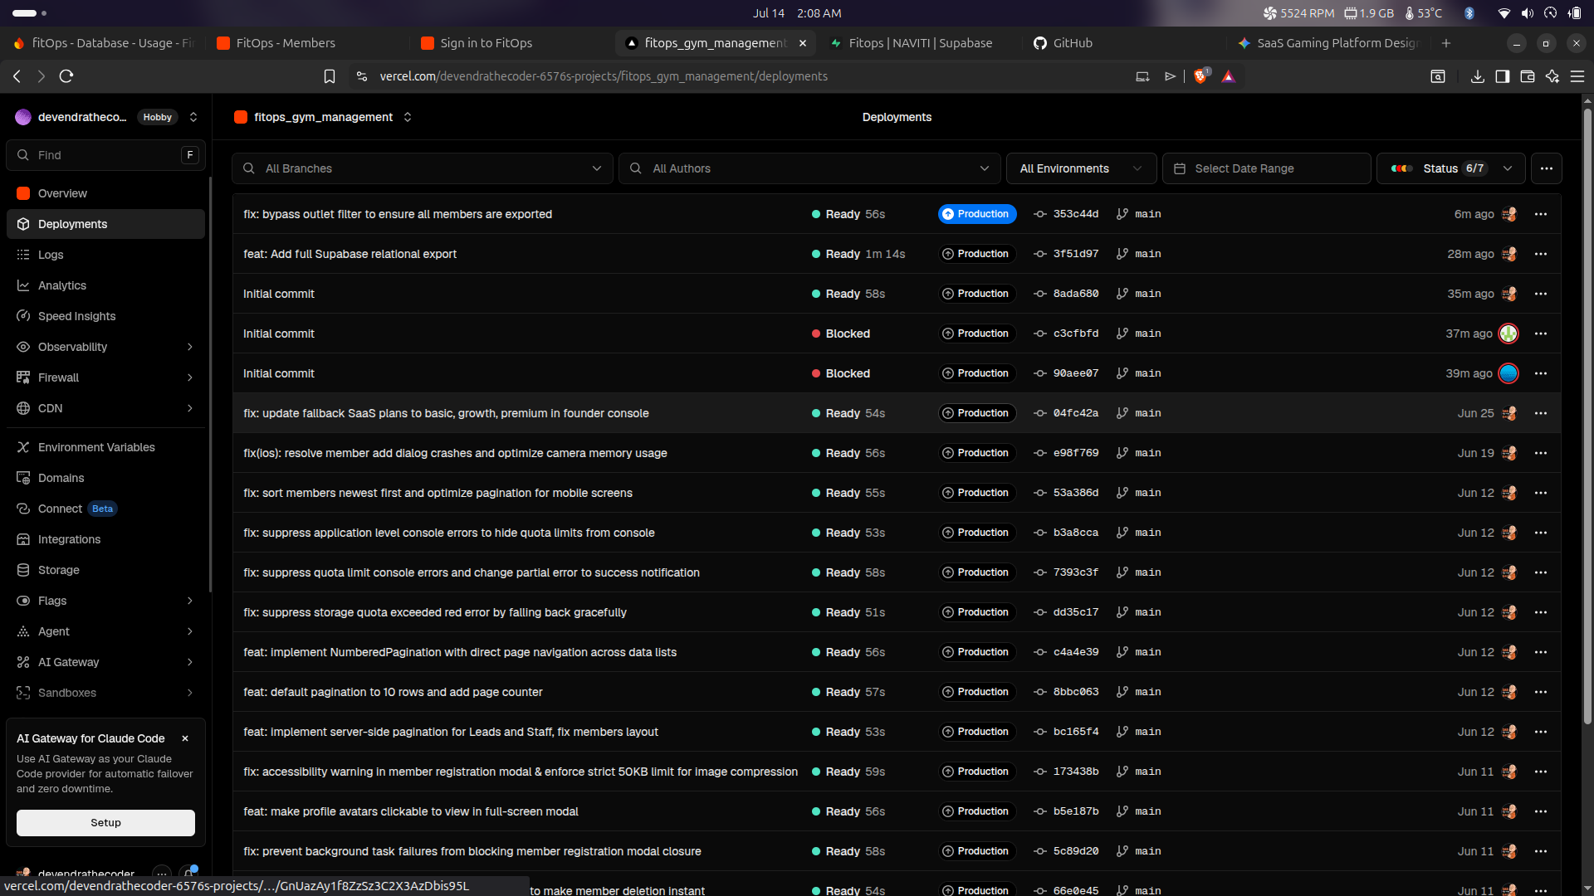
Task: Open Integrations page
Action: coord(105,539)
